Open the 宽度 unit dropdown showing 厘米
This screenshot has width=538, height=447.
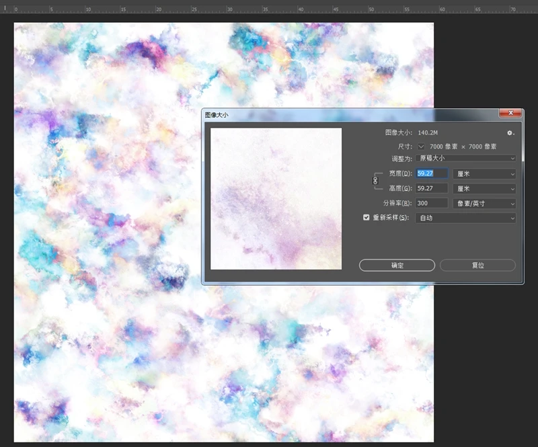484,173
